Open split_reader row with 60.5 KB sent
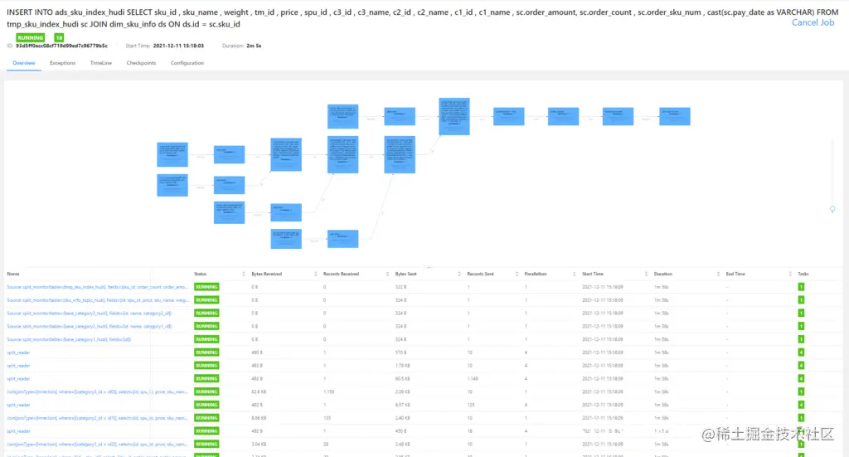This screenshot has width=849, height=457. [18, 378]
